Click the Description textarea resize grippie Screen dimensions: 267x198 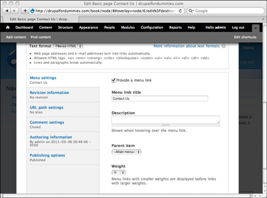click(x=166, y=125)
